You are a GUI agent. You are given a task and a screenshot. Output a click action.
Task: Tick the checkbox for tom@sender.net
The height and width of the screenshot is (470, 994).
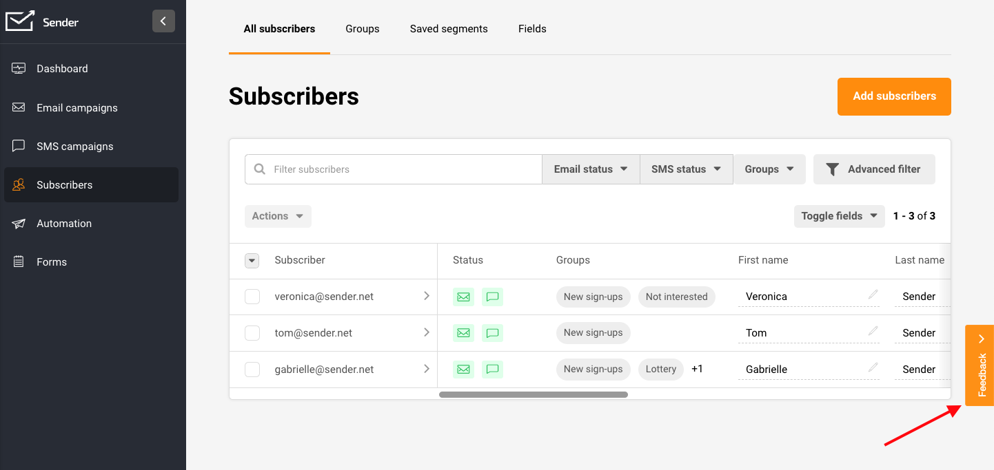pyautogui.click(x=252, y=333)
